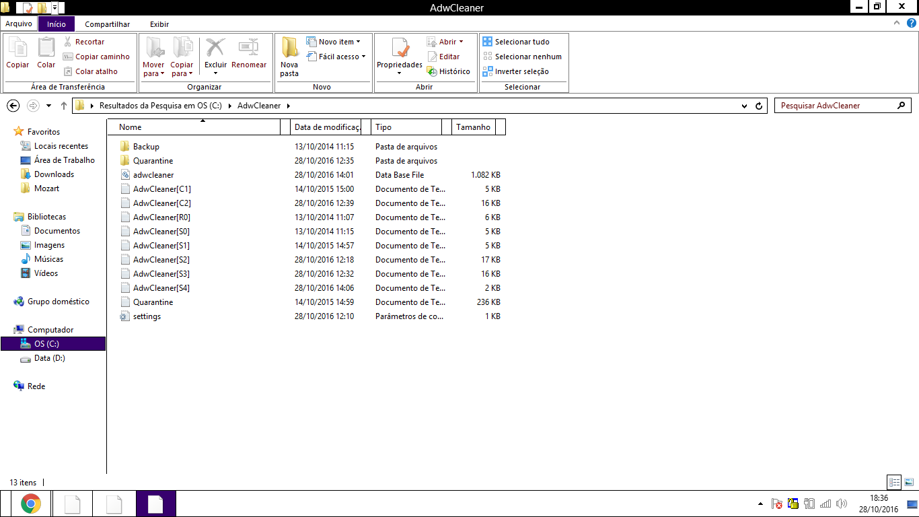Switch to large icons view
Screen dimensions: 919x517
(x=908, y=482)
